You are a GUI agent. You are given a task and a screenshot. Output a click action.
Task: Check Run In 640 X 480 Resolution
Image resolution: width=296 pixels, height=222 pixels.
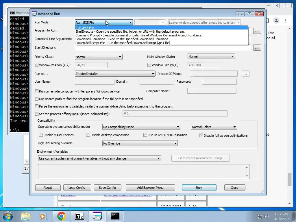(x=145, y=135)
